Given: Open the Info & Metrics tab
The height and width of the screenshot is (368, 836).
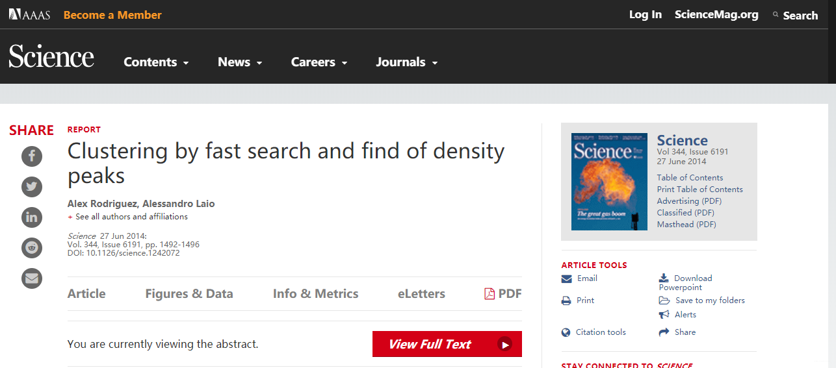Looking at the screenshot, I should (316, 294).
